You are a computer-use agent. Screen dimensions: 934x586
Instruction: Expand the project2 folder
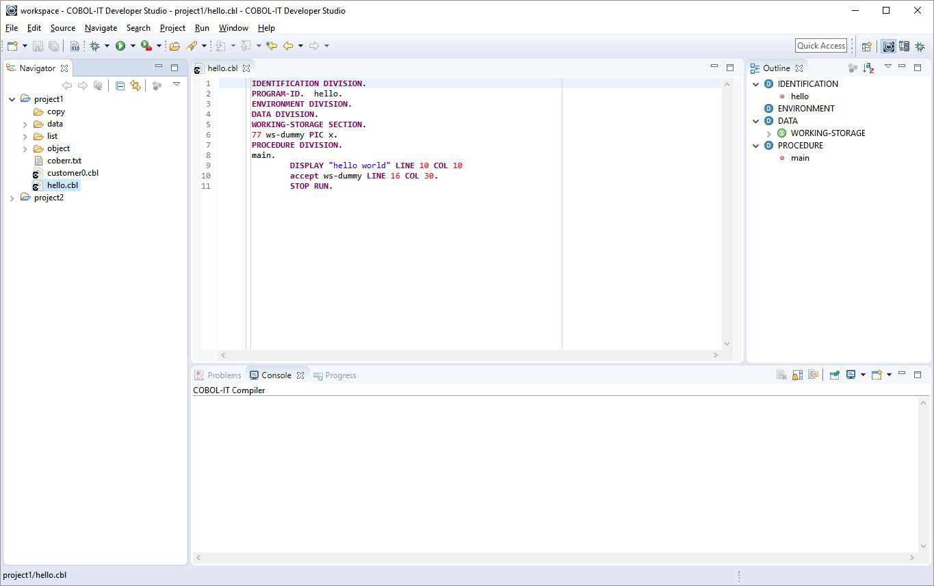point(12,198)
